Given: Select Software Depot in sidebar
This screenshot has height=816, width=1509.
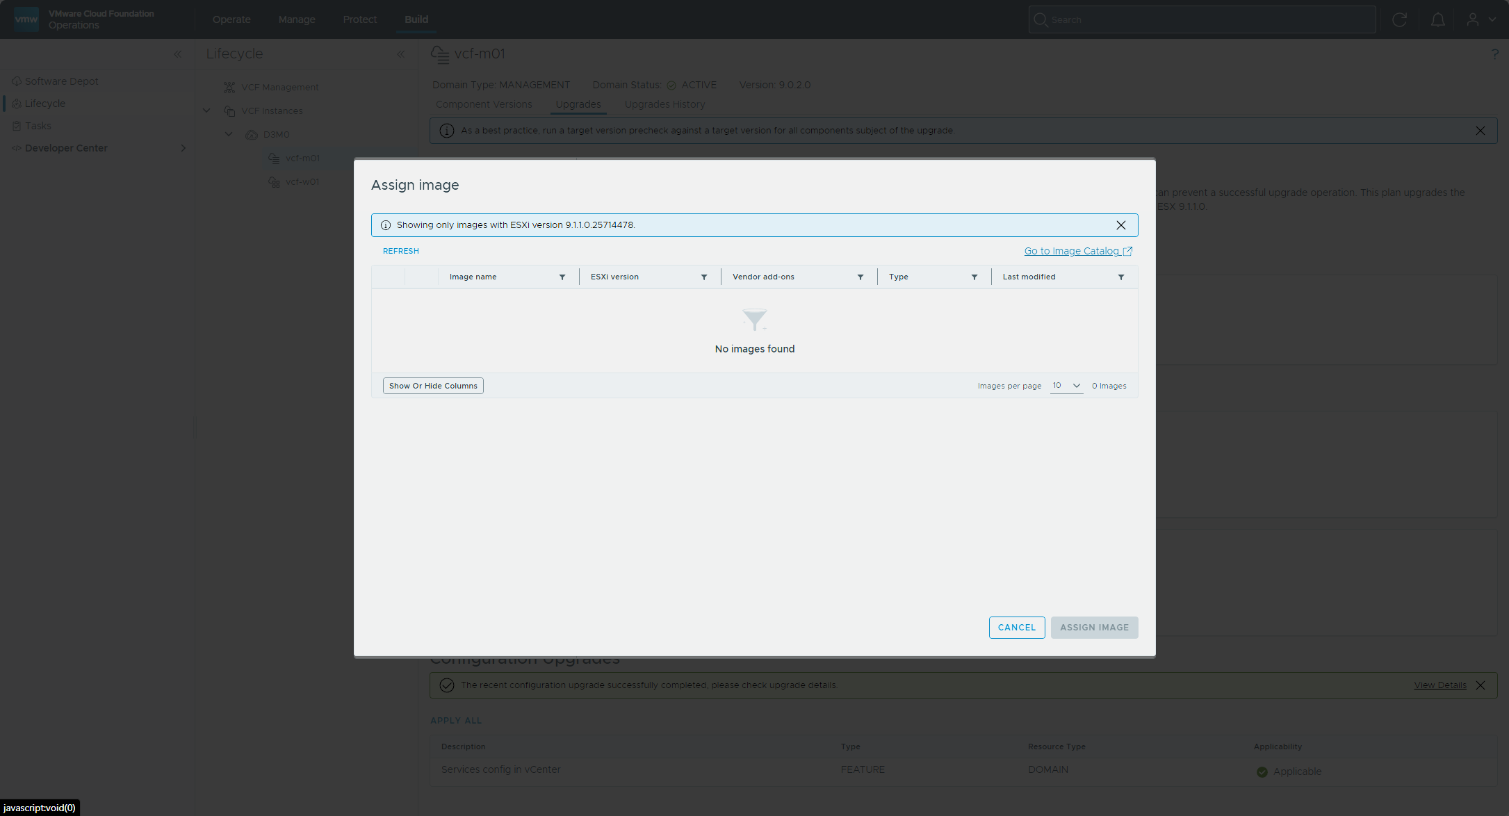Looking at the screenshot, I should [x=61, y=81].
